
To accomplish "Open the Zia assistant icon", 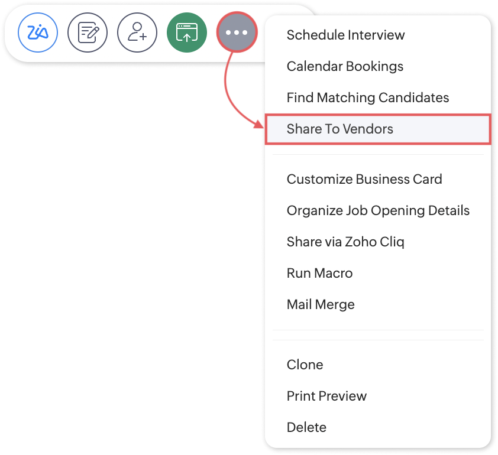I will point(38,32).
